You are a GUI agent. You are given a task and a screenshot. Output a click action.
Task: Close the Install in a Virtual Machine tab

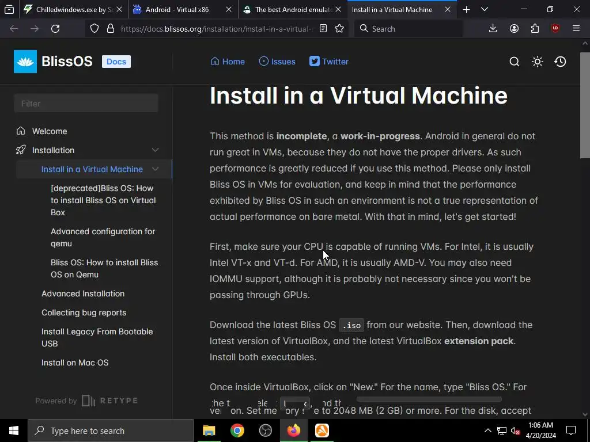(x=447, y=9)
